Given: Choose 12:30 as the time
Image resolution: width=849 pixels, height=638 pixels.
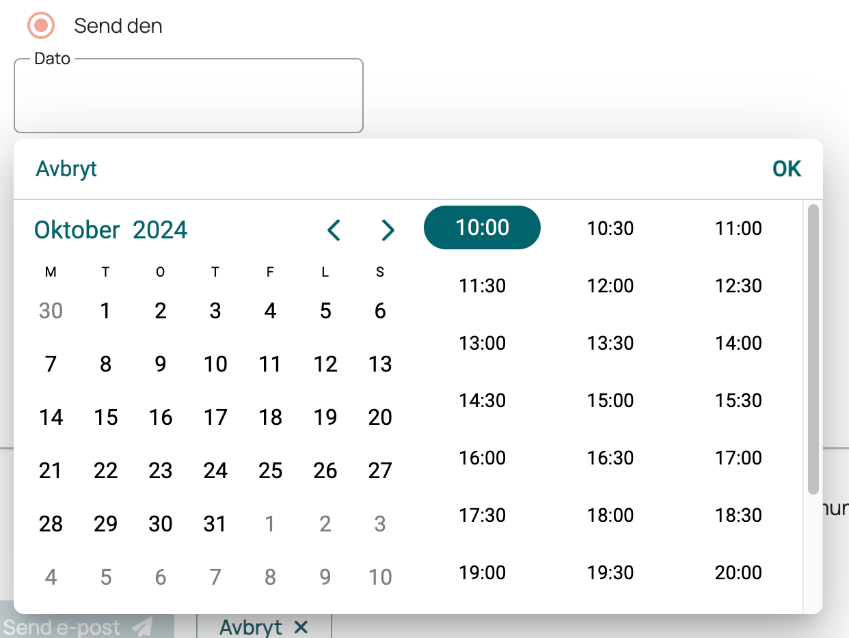Looking at the screenshot, I should pos(738,285).
